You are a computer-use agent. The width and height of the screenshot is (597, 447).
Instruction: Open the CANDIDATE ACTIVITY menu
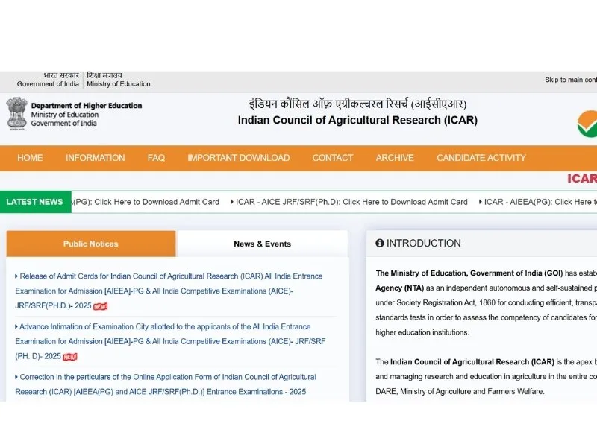(481, 158)
